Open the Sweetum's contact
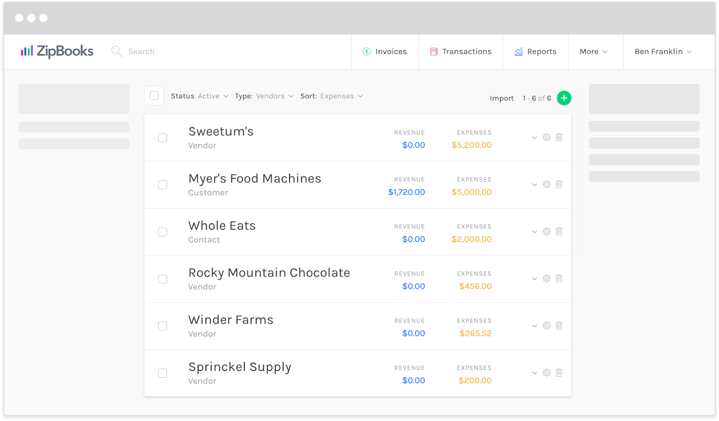Image resolution: width=719 pixels, height=421 pixels. coord(221,132)
